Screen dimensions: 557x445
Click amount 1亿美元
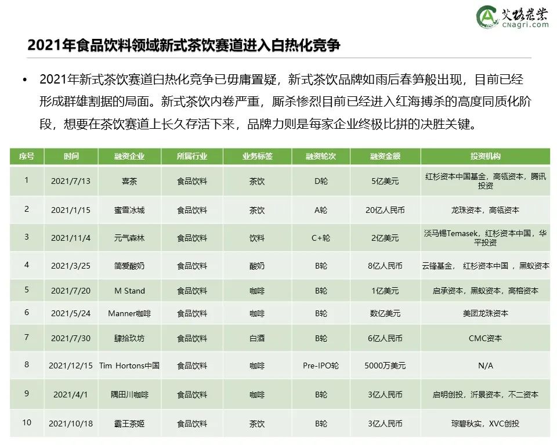(x=385, y=291)
